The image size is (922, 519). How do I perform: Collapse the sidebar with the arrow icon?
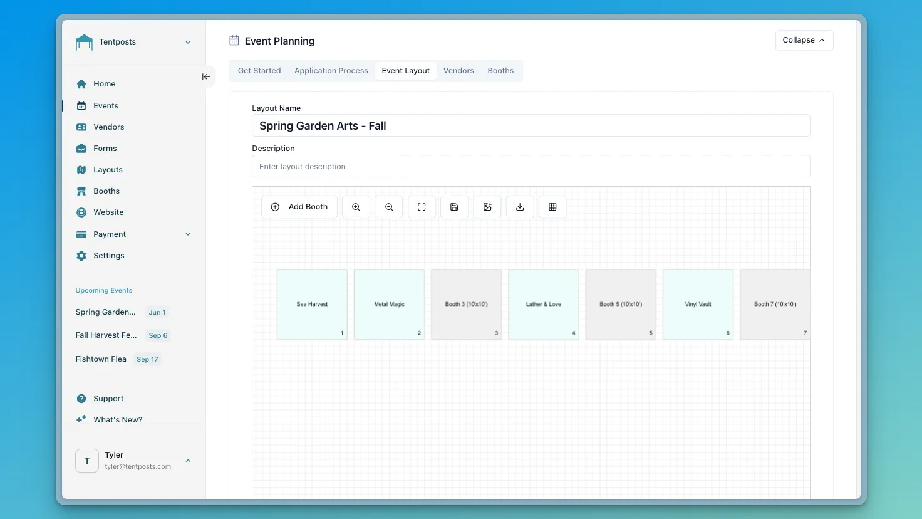click(x=205, y=76)
